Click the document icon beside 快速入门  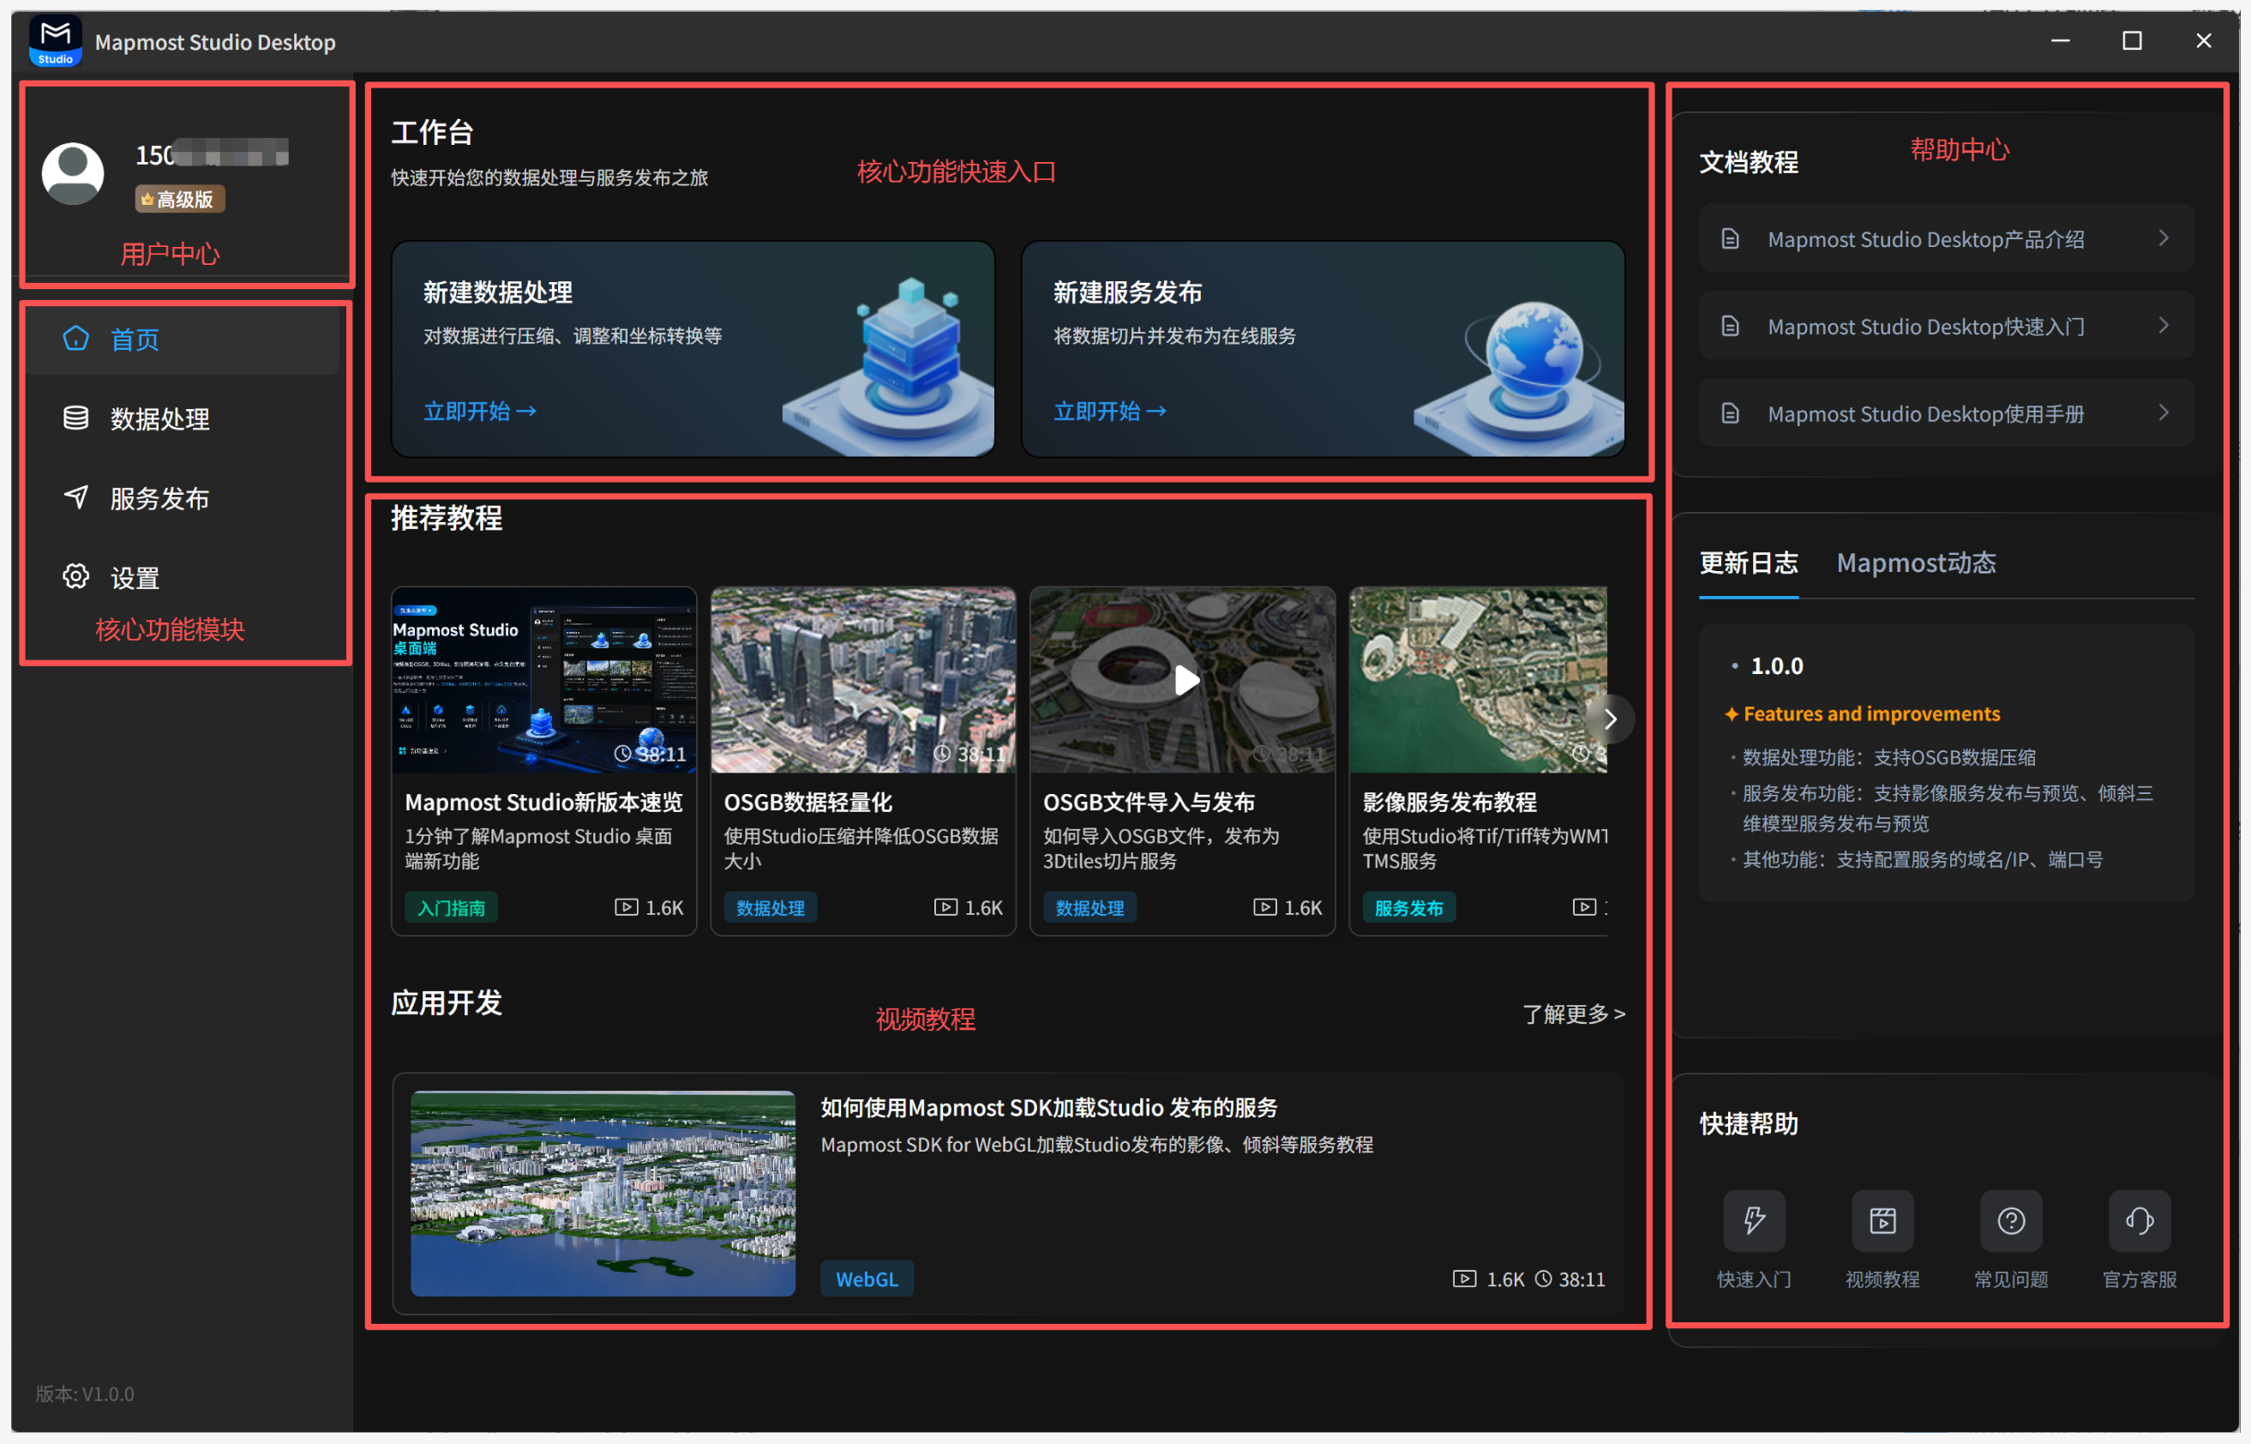click(1730, 325)
